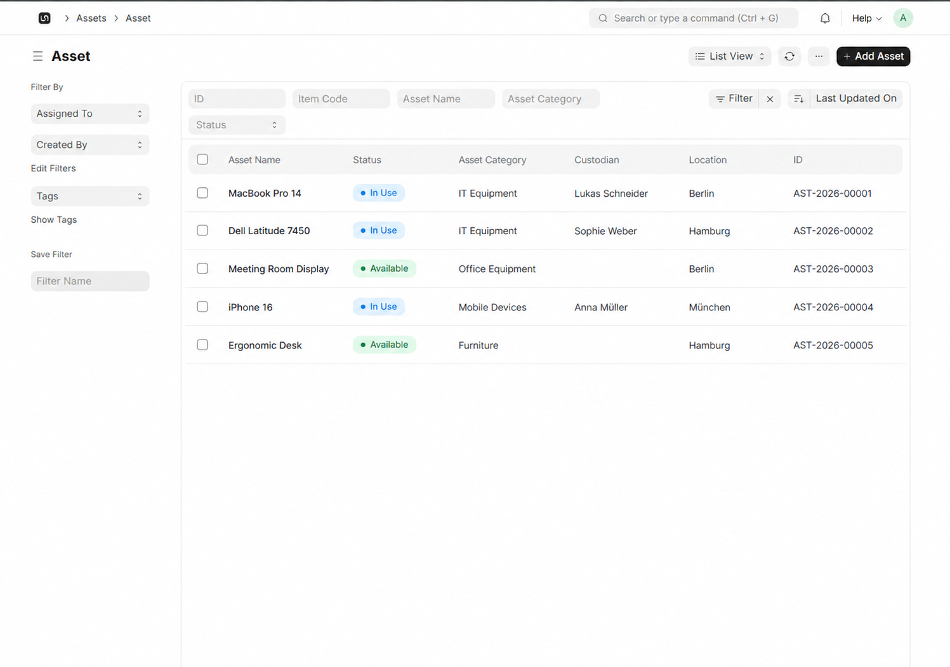The height and width of the screenshot is (667, 950).
Task: Click the Asset Category filter field
Action: 551,98
